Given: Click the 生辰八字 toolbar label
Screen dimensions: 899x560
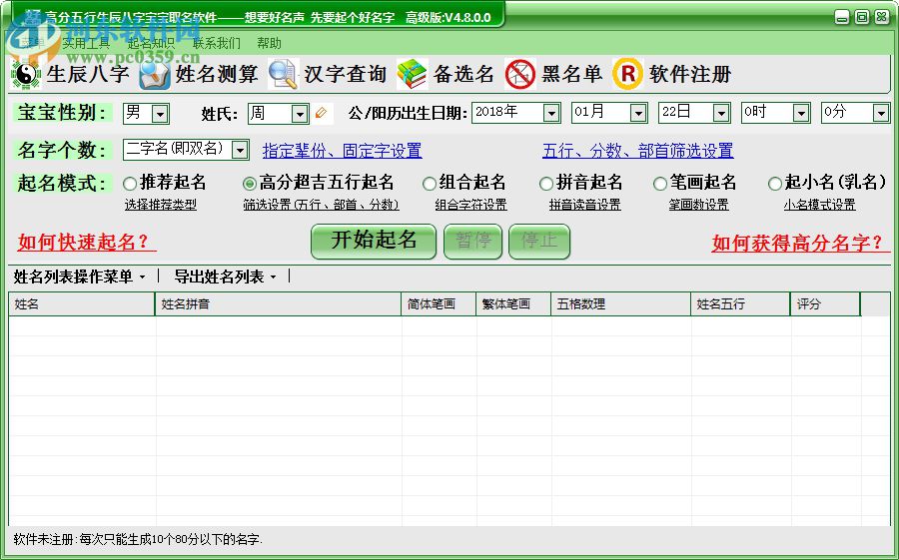Looking at the screenshot, I should point(88,75).
